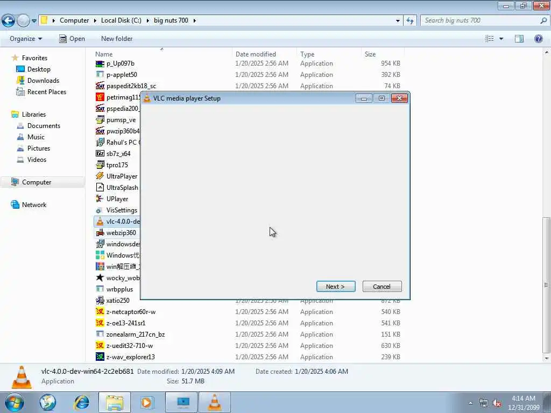Select the webzip360 file icon

100,232
